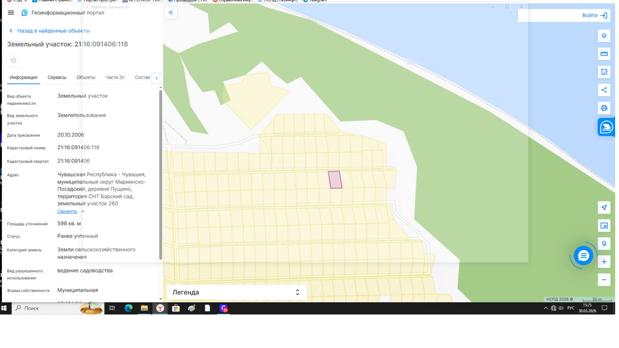Open the hamburger main menu
The image size is (619, 348).
[x=11, y=13]
